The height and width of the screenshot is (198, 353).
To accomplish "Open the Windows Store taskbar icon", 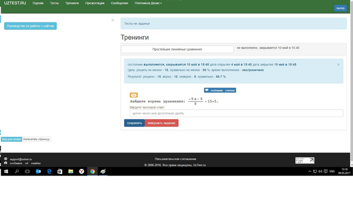I will 60,172.
